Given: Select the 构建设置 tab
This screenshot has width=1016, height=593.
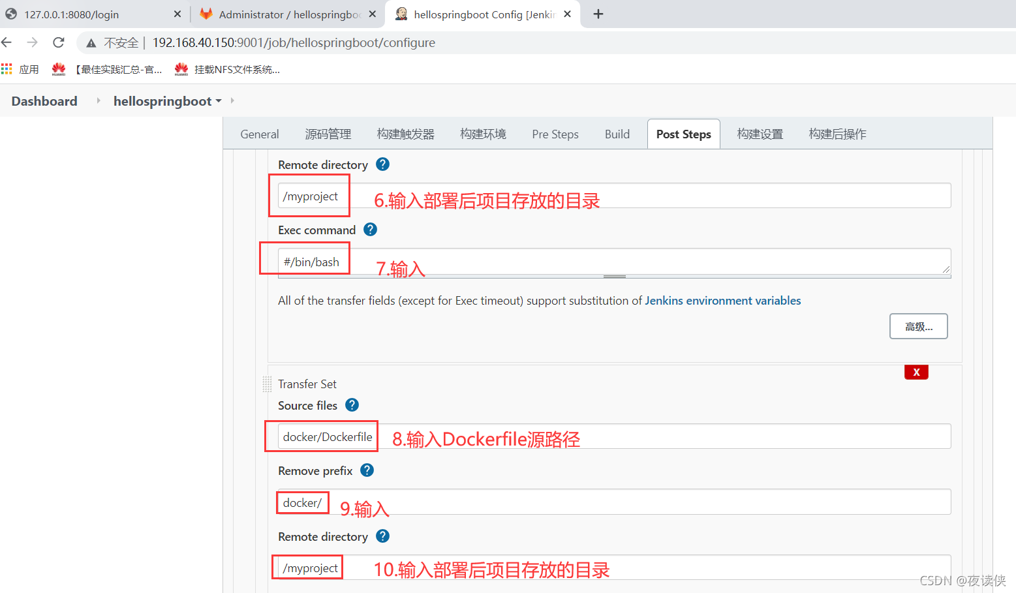Looking at the screenshot, I should 760,134.
